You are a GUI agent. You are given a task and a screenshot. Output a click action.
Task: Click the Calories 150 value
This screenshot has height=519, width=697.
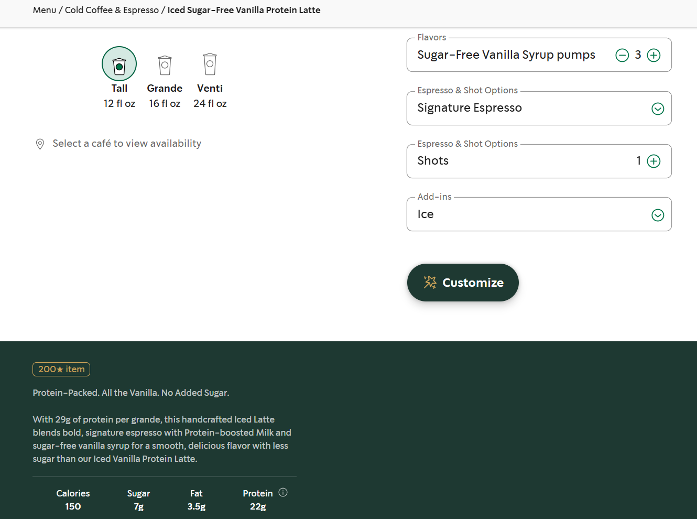click(x=73, y=506)
